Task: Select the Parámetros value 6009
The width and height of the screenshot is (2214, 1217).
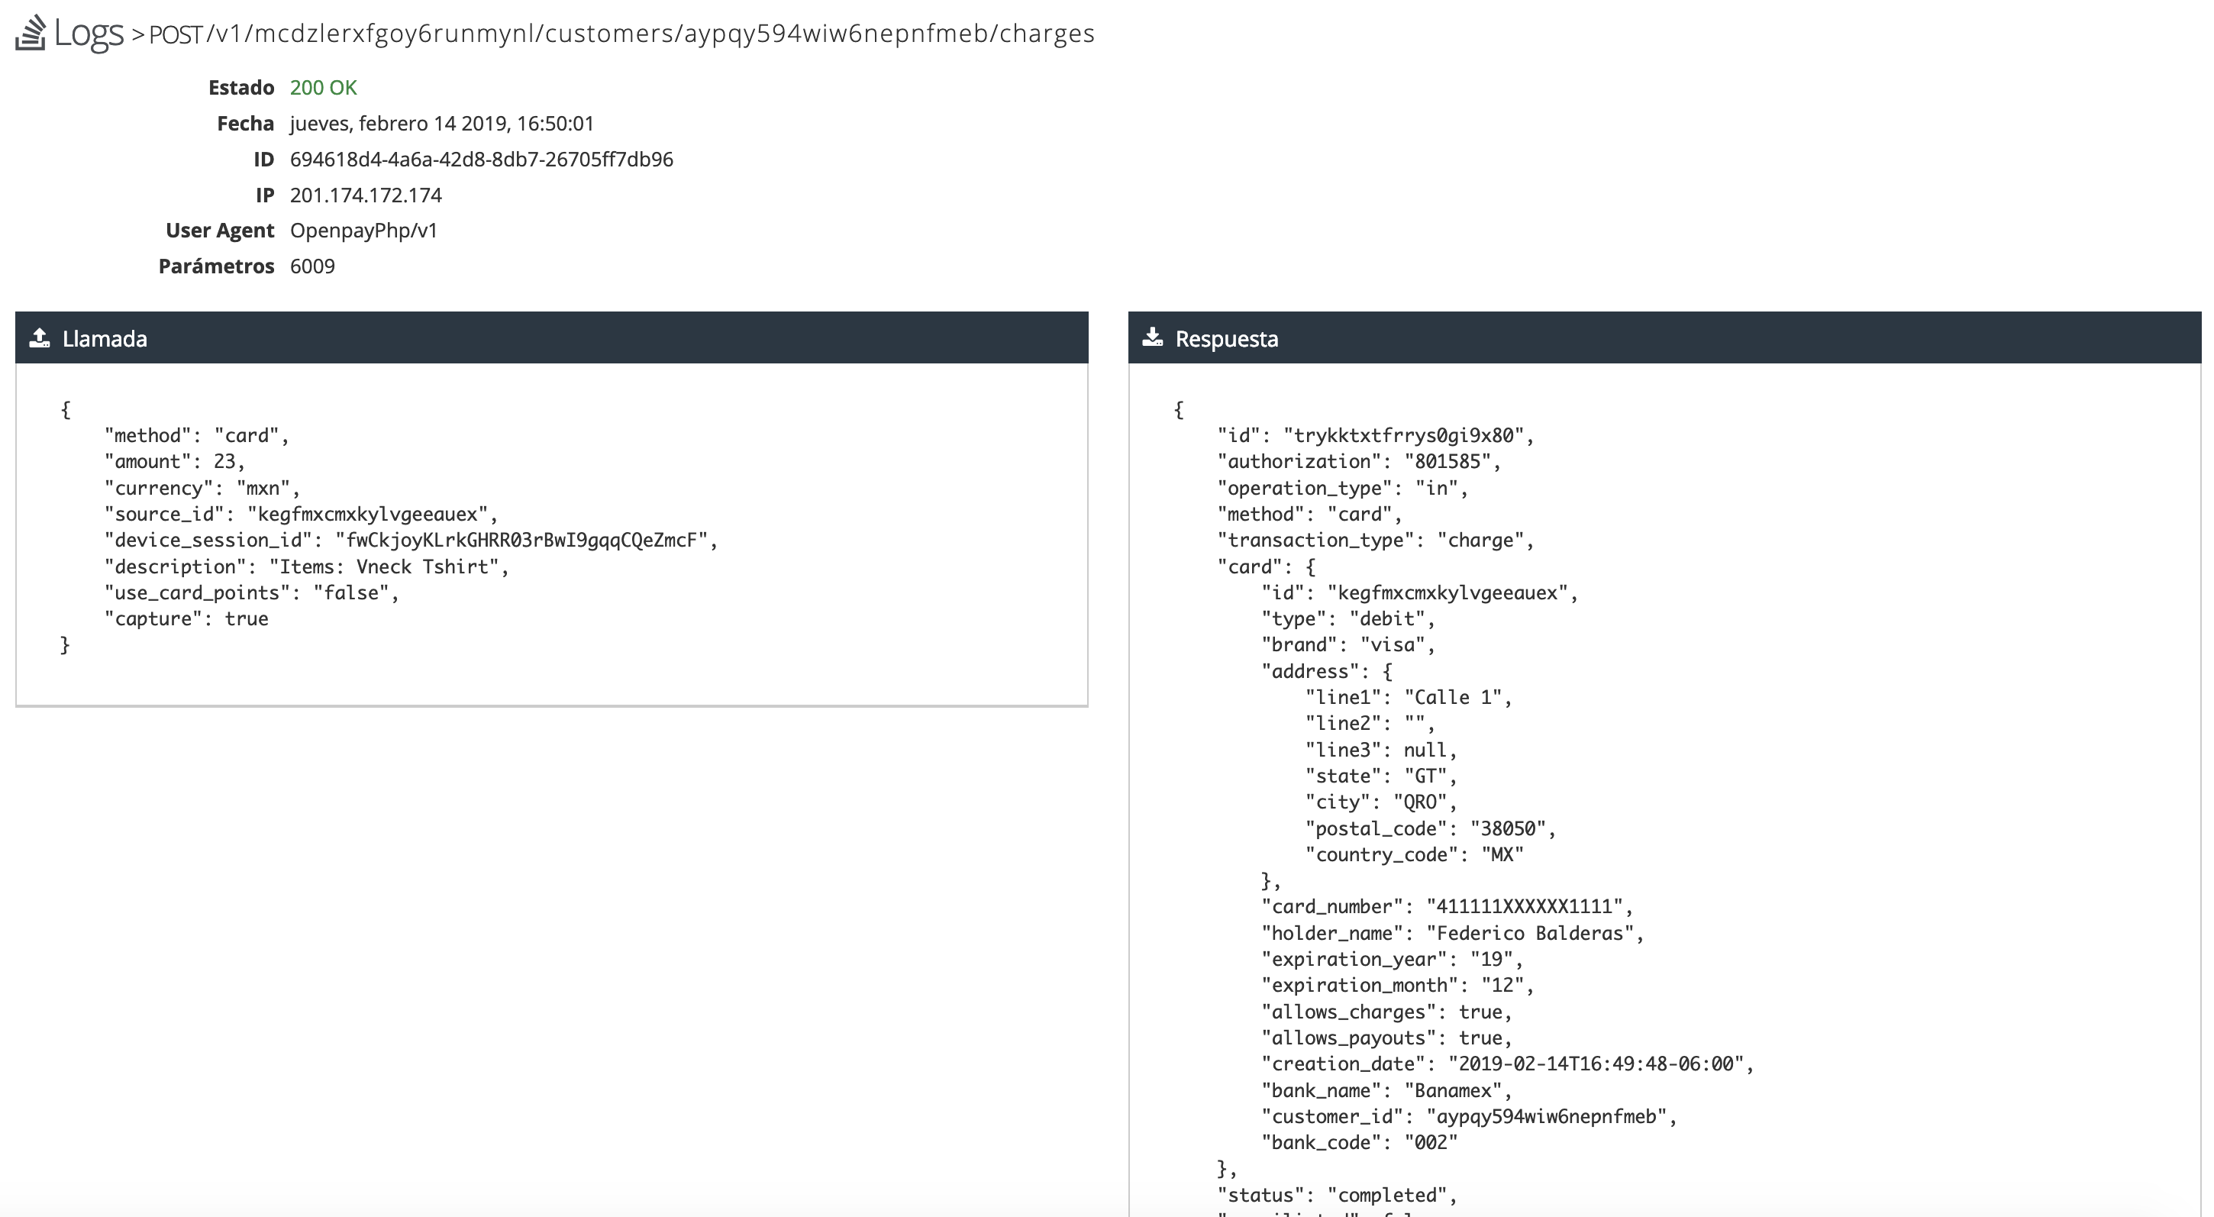Action: coord(312,266)
